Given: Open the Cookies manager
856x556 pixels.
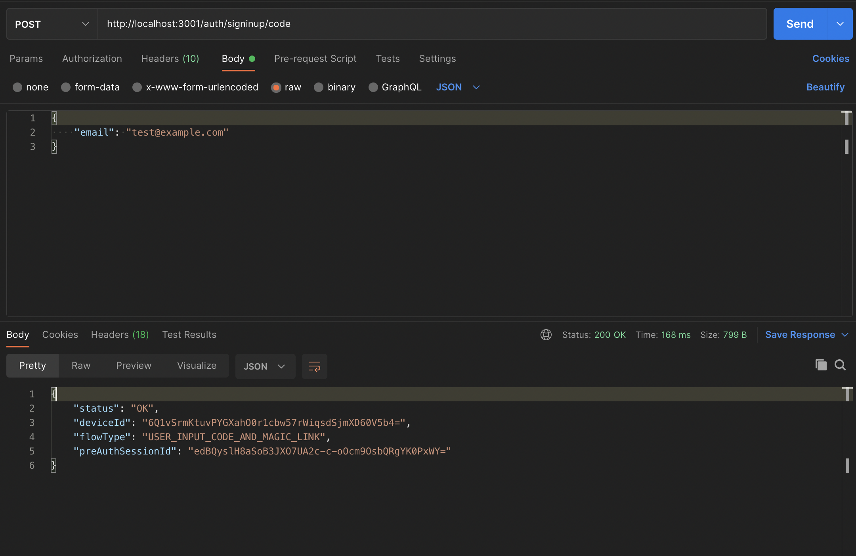Looking at the screenshot, I should click(x=830, y=58).
